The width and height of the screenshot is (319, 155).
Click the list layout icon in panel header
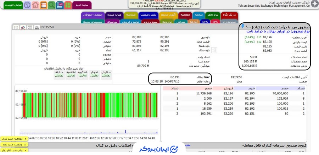click(30, 27)
